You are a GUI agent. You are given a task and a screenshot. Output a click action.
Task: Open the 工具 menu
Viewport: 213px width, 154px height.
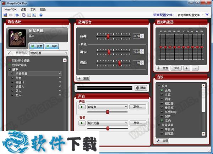(33, 10)
